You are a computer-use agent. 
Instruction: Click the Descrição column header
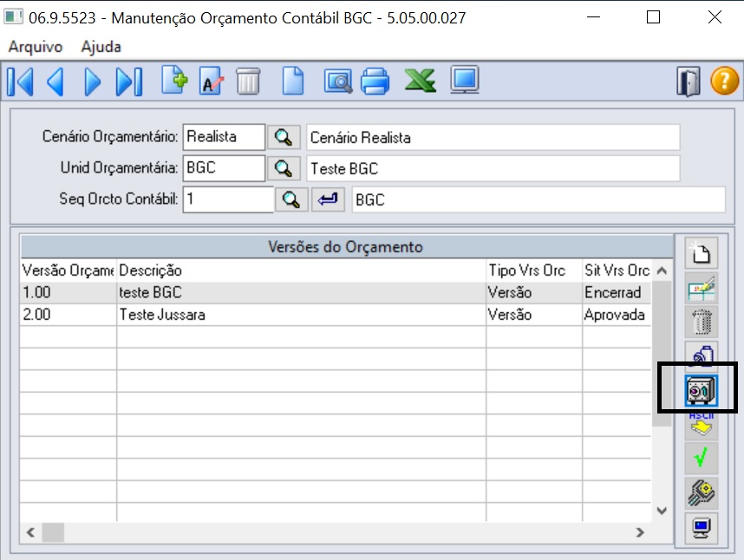pos(301,270)
